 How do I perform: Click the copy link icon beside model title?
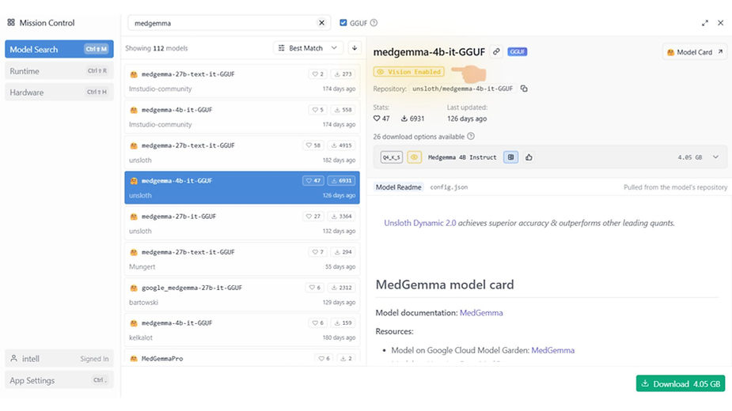(497, 52)
